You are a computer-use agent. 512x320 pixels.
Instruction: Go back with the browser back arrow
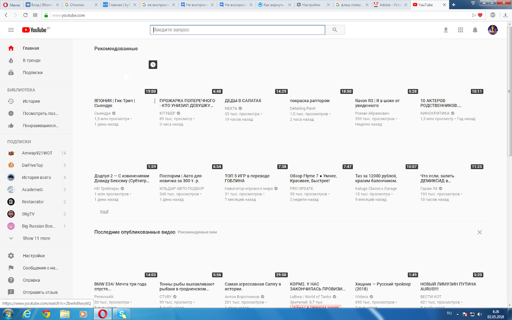pyautogui.click(x=6, y=15)
